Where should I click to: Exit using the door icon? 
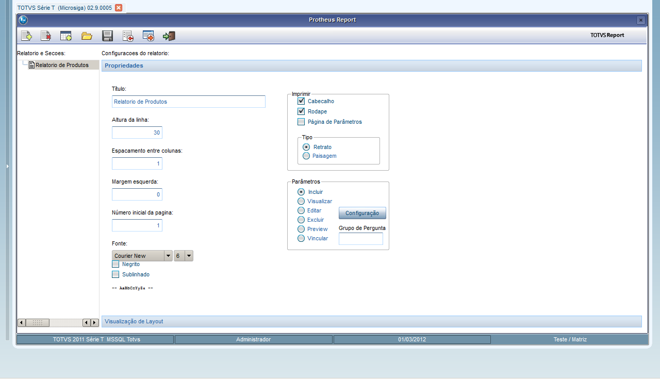point(169,36)
